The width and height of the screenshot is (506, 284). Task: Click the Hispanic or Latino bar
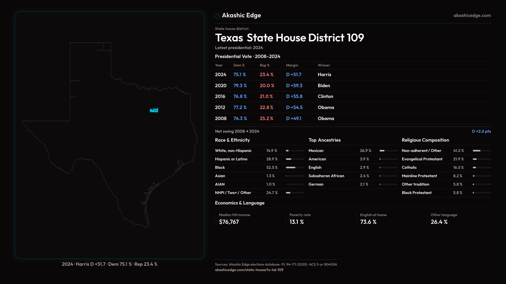point(295,159)
